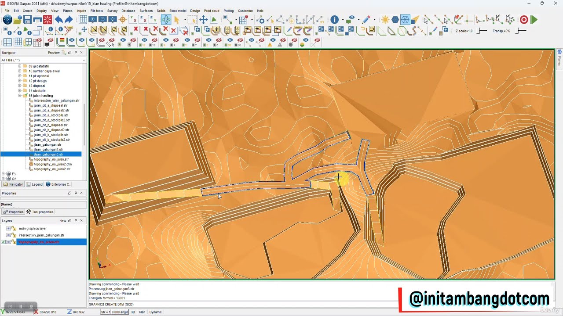This screenshot has height=316, width=563.
Task: Switch to the Legend tab
Action: coord(34,184)
